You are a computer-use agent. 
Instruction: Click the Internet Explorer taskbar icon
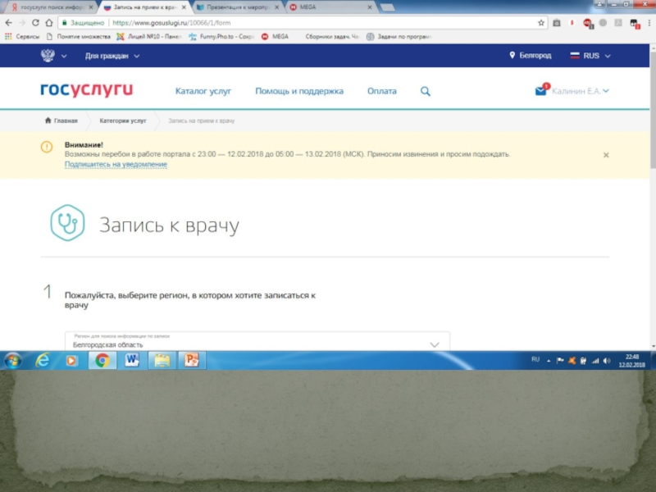coord(43,361)
